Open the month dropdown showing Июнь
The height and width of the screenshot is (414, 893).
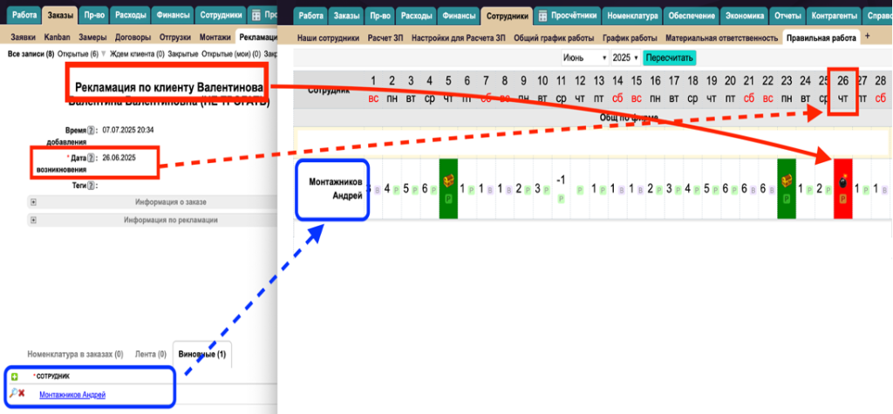coord(584,58)
